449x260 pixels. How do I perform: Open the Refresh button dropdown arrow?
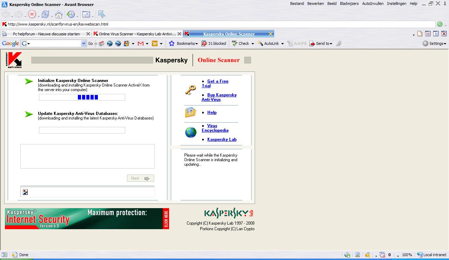pos(52,16)
